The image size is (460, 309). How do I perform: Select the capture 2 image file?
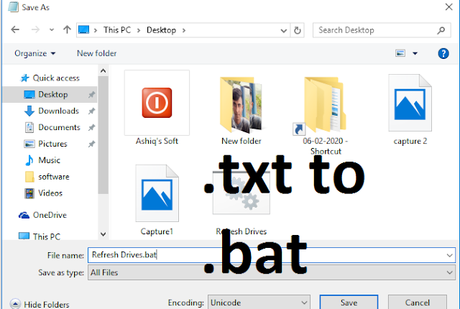click(410, 109)
